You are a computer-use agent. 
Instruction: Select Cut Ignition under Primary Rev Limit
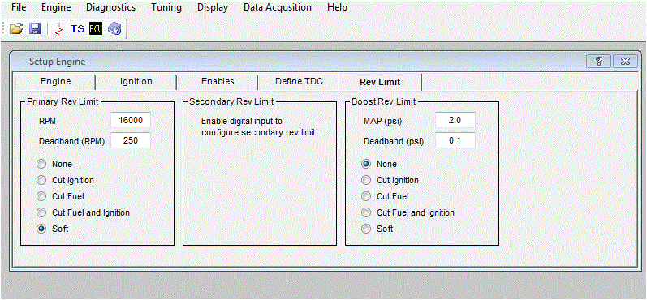pos(41,180)
